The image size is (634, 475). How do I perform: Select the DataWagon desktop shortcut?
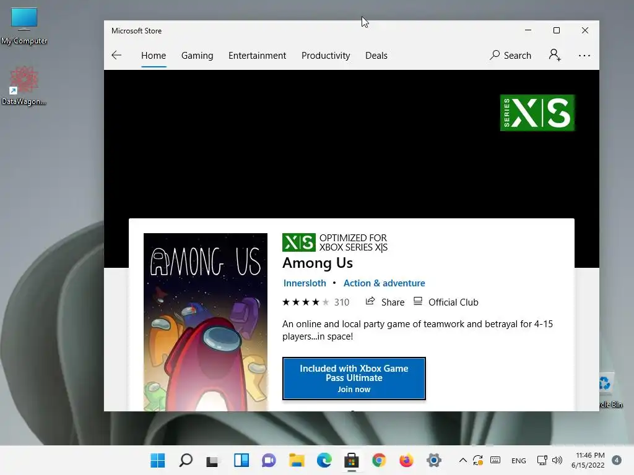coord(24,85)
